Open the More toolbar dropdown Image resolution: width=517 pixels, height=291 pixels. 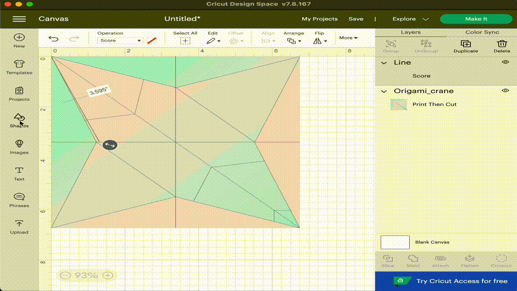pyautogui.click(x=348, y=38)
